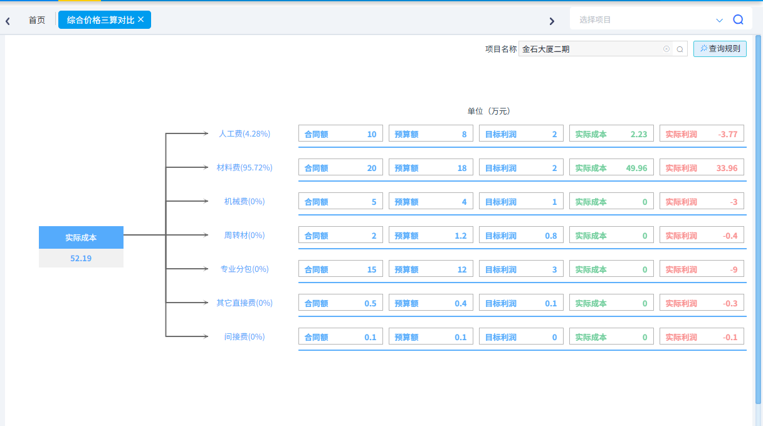Open the 选择项目 dropdown arrow
Screen dimensions: 763x426
tap(719, 20)
